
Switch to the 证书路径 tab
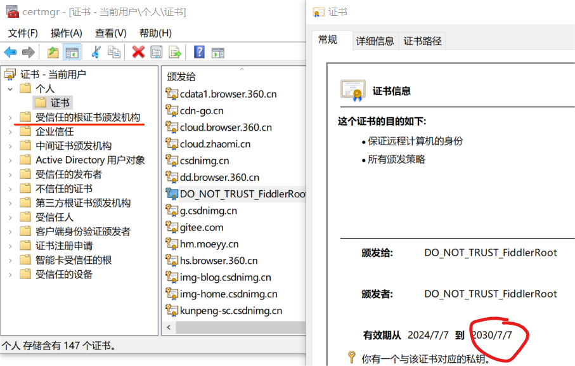click(422, 41)
